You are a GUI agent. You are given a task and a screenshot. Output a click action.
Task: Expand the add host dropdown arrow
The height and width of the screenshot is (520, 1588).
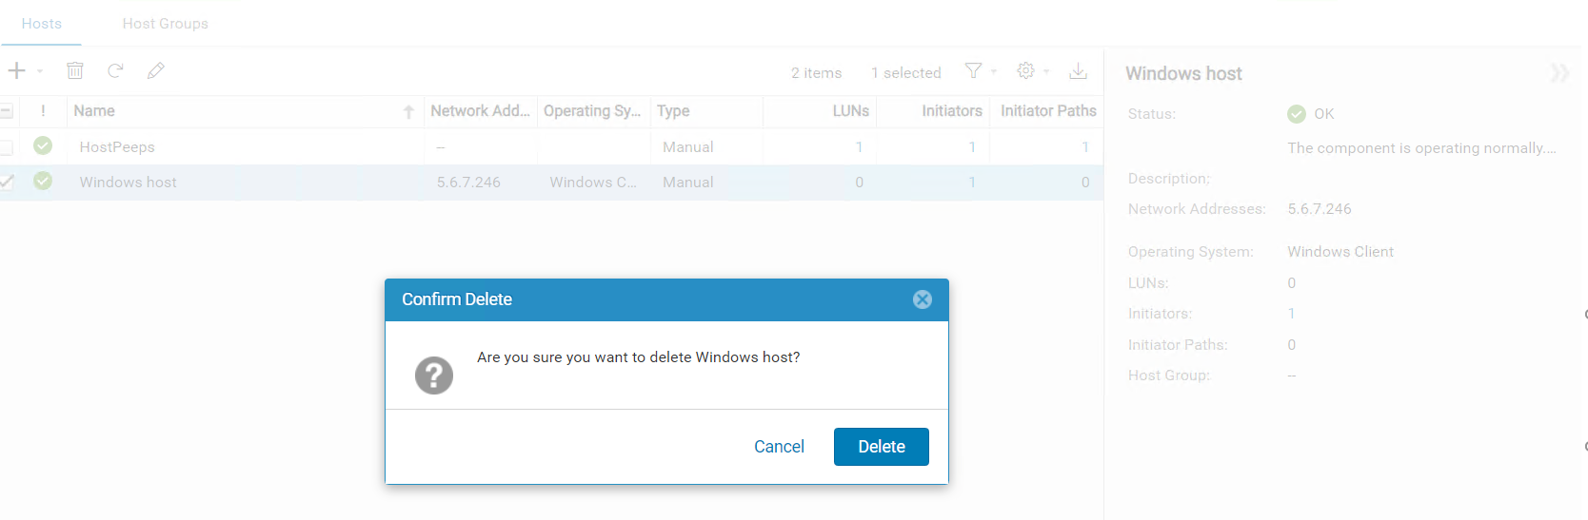tap(40, 71)
